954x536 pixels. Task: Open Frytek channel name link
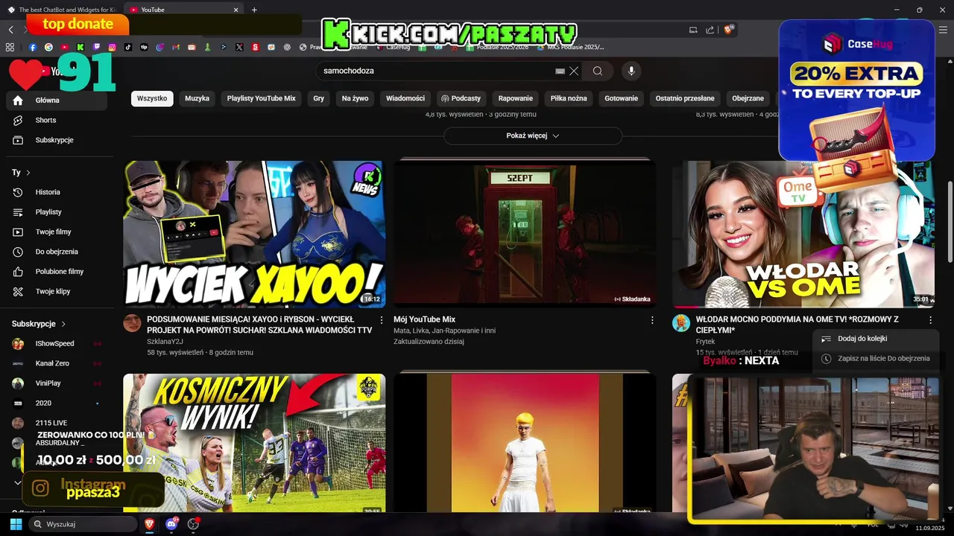[x=705, y=342]
